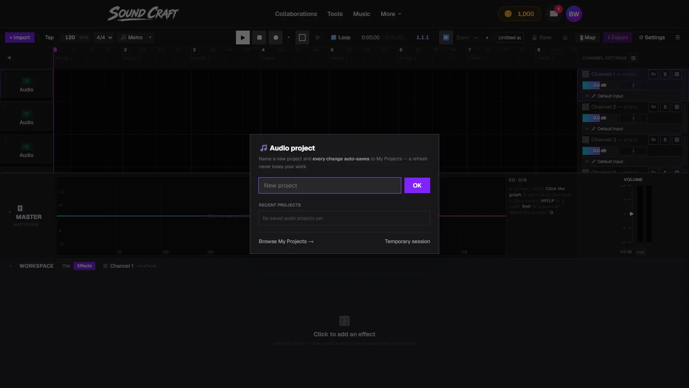Image resolution: width=689 pixels, height=388 pixels.
Task: Click the Channel 2 square mute button
Action: 677,107
